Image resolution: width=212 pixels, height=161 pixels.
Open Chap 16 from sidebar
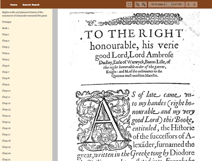pyautogui.click(x=6, y=128)
